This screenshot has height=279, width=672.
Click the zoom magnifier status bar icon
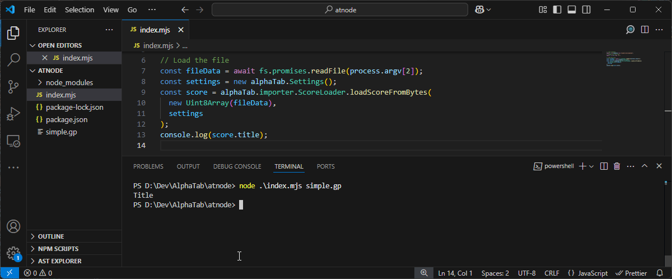click(424, 273)
